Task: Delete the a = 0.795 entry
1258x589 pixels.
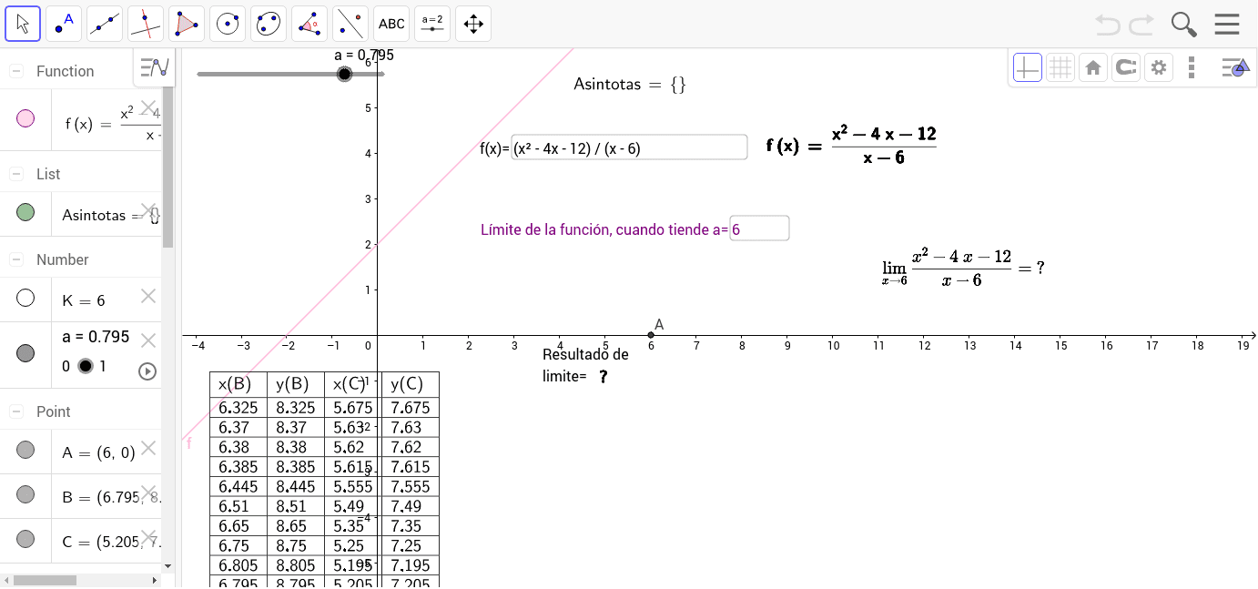Action: 148,340
